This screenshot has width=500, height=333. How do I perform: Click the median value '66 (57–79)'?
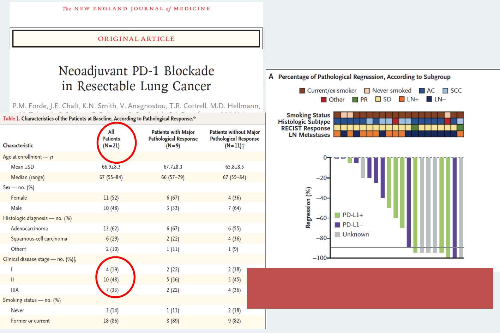(x=173, y=177)
